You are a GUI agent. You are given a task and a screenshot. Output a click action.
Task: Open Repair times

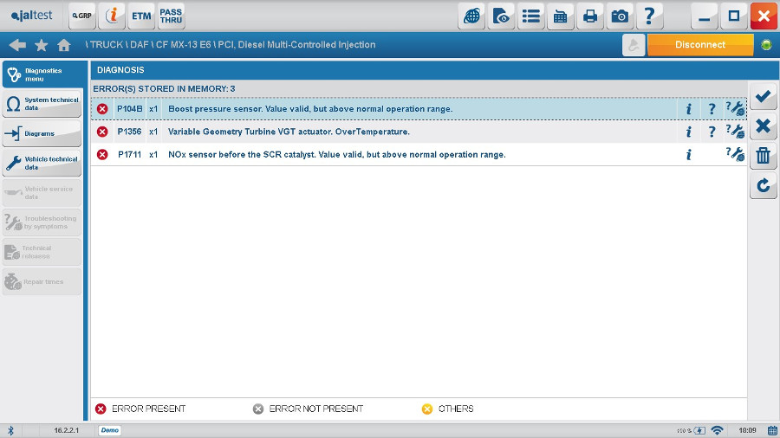pos(42,281)
